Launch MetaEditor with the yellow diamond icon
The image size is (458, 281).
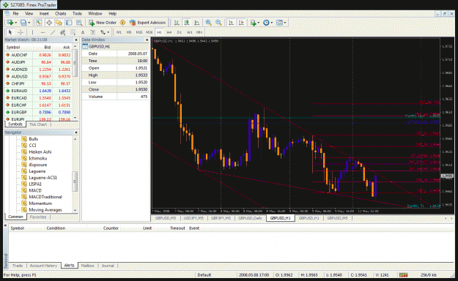point(122,23)
